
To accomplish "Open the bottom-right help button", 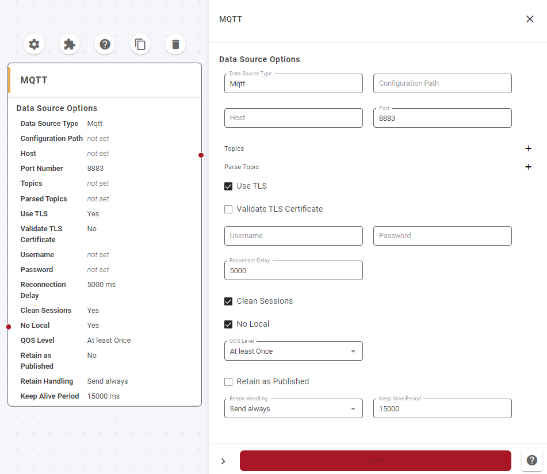I will point(531,460).
